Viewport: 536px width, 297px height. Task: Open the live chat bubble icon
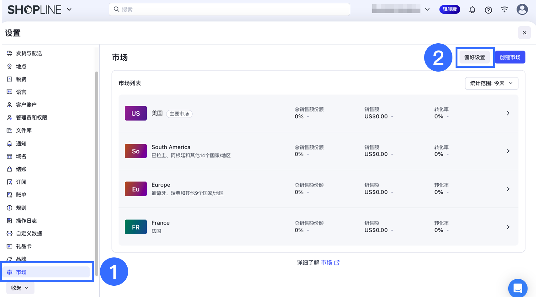click(517, 288)
